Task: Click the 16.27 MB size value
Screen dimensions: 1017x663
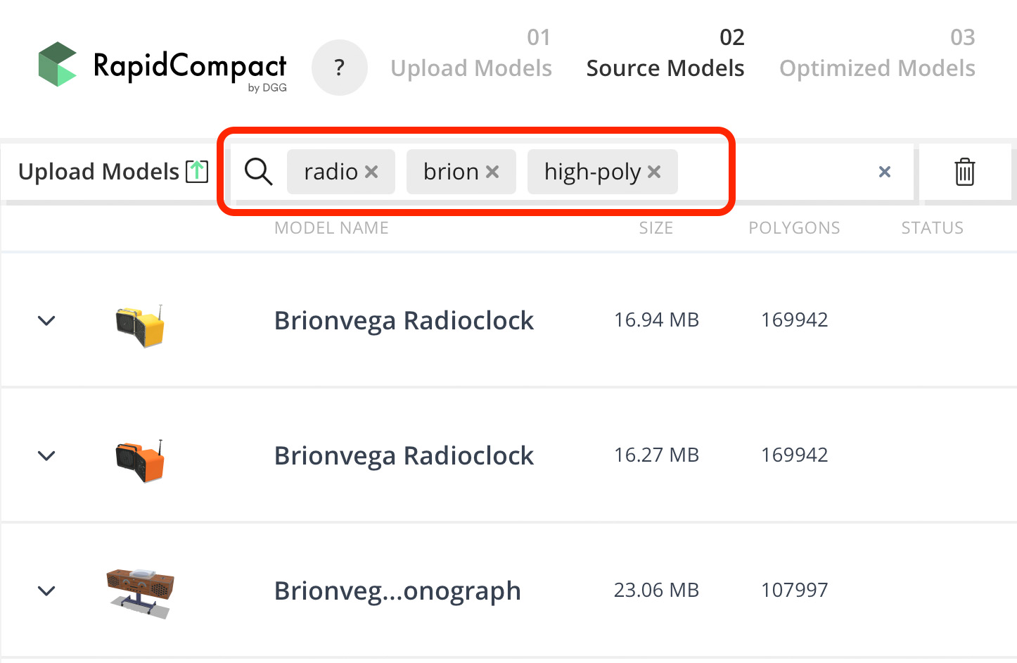Action: (x=656, y=455)
